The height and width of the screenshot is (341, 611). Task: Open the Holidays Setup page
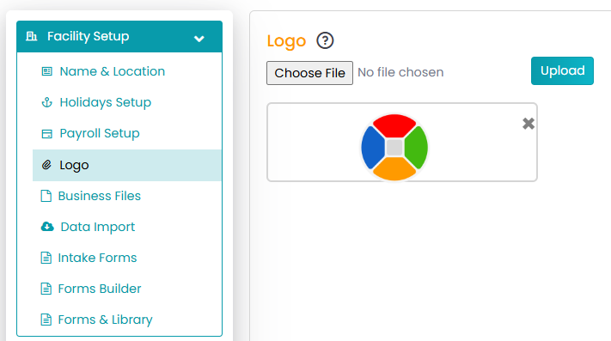[x=105, y=102]
